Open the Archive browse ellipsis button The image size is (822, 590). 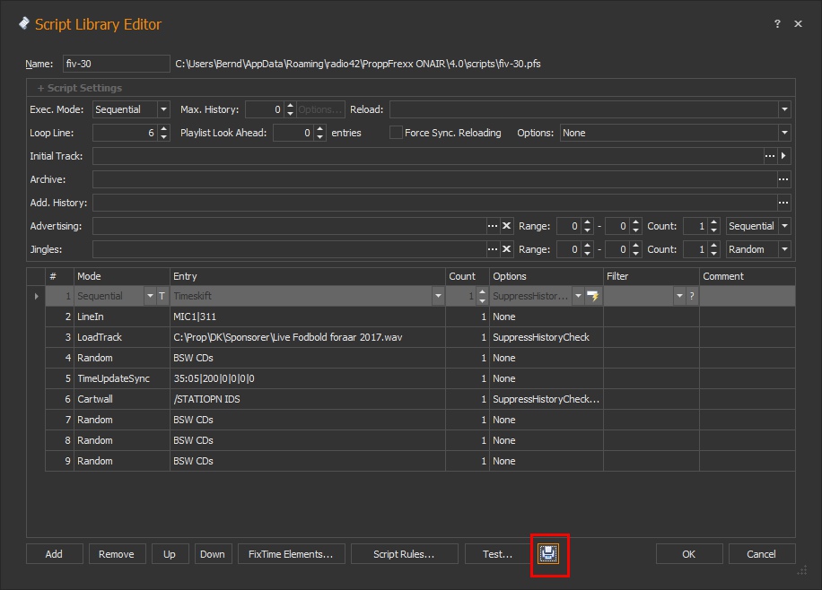point(783,179)
